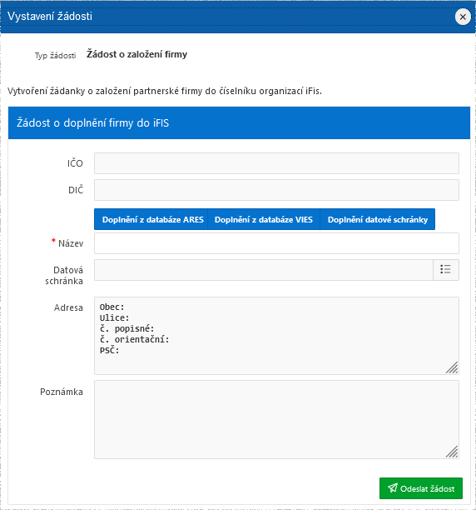
Task: Focus the required Název text field
Action: [x=276, y=243]
